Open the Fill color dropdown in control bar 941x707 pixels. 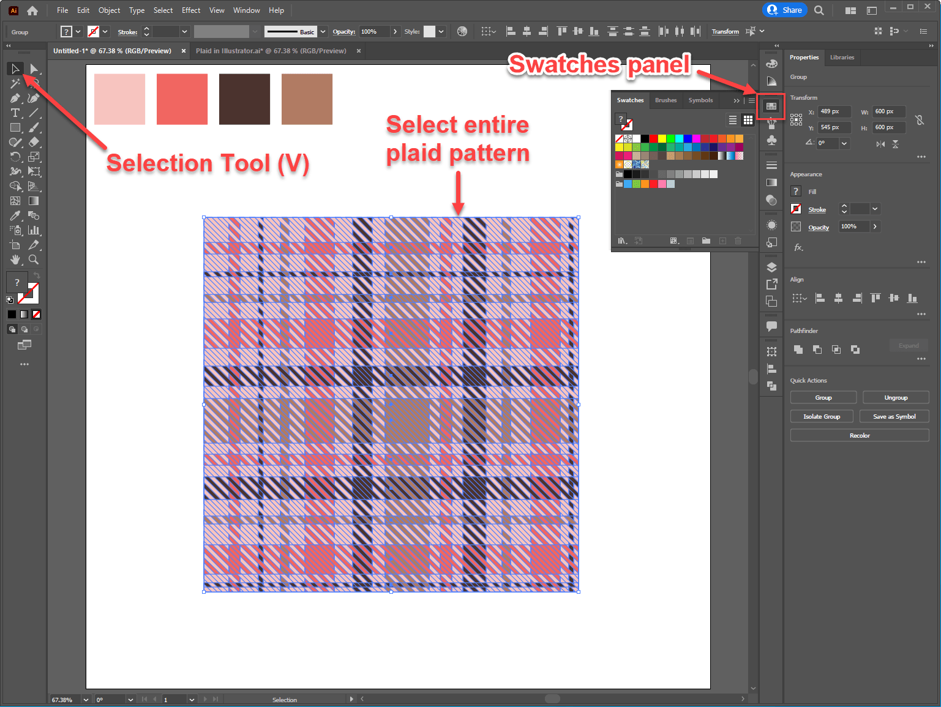[x=78, y=31]
